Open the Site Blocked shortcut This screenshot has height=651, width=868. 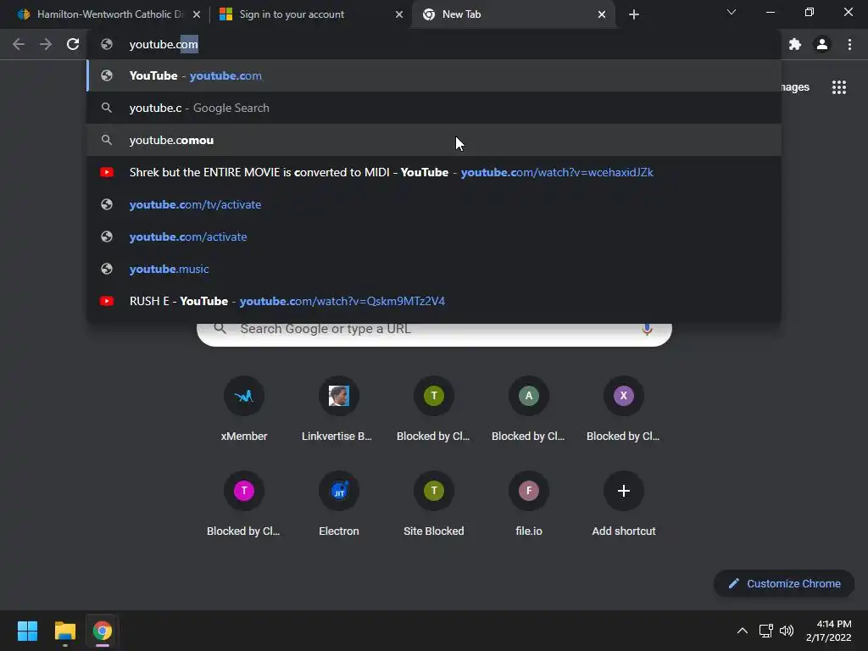[434, 504]
